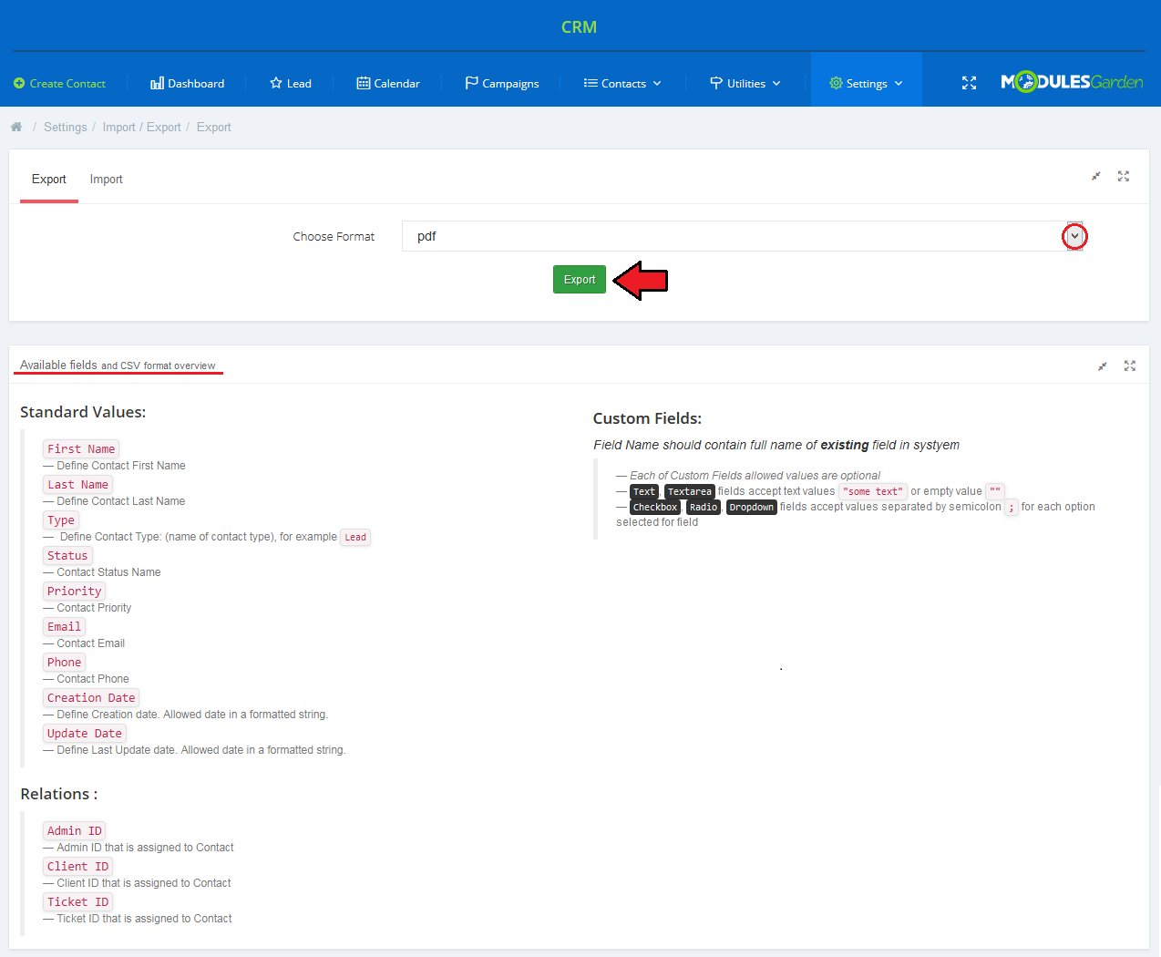The image size is (1161, 957).
Task: Click the Priority field tag
Action: click(x=74, y=592)
